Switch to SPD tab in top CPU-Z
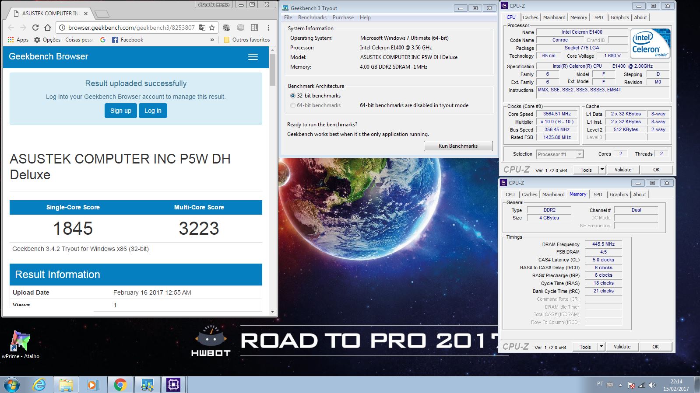Screen dimensions: 700x393 (x=599, y=17)
